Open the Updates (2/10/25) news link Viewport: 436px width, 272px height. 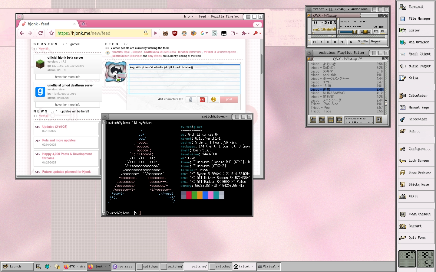point(55,127)
